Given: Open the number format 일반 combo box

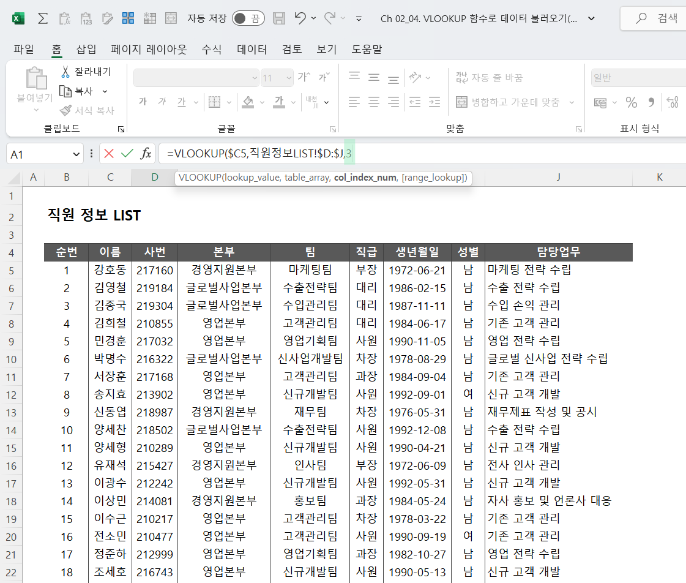Looking at the screenshot, I should point(639,78).
